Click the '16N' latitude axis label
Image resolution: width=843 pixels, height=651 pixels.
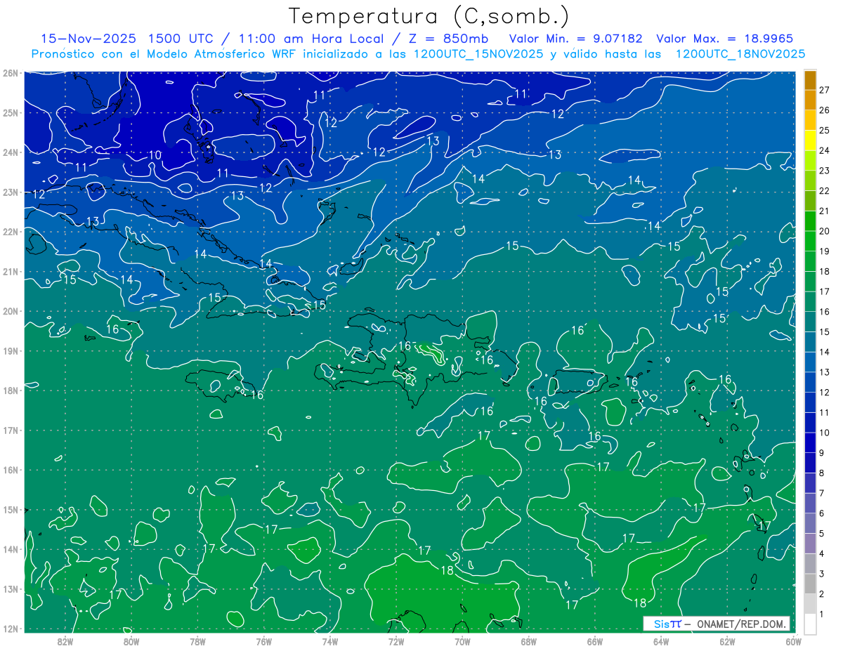[10, 470]
